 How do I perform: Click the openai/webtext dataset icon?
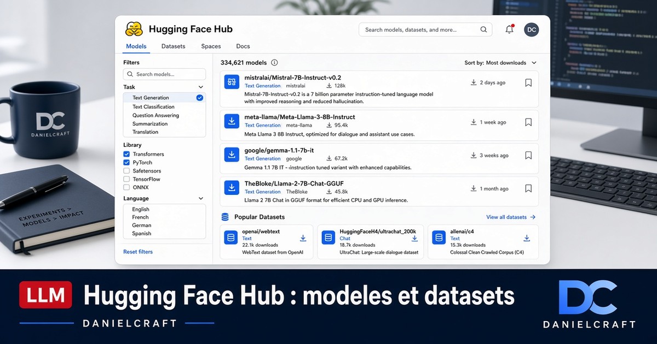tap(231, 238)
